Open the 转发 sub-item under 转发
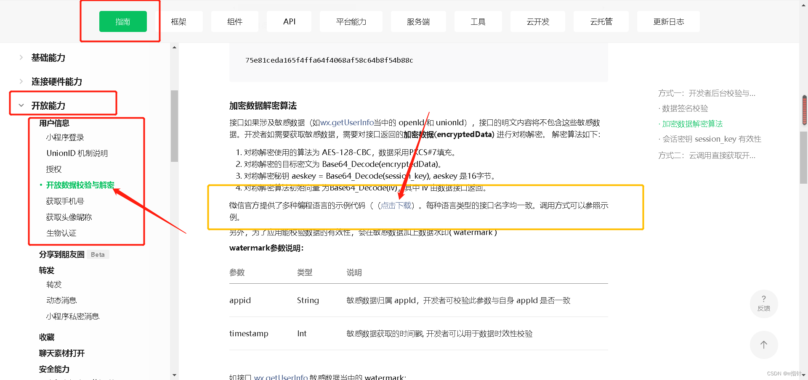This screenshot has height=380, width=808. pos(54,285)
